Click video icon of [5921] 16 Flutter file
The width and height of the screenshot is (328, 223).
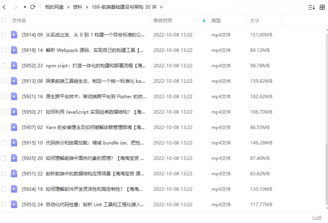point(14,96)
